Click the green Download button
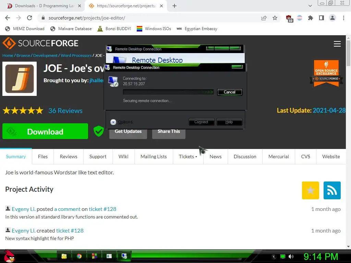Screen dimensions: 351x263 [x=45, y=131]
